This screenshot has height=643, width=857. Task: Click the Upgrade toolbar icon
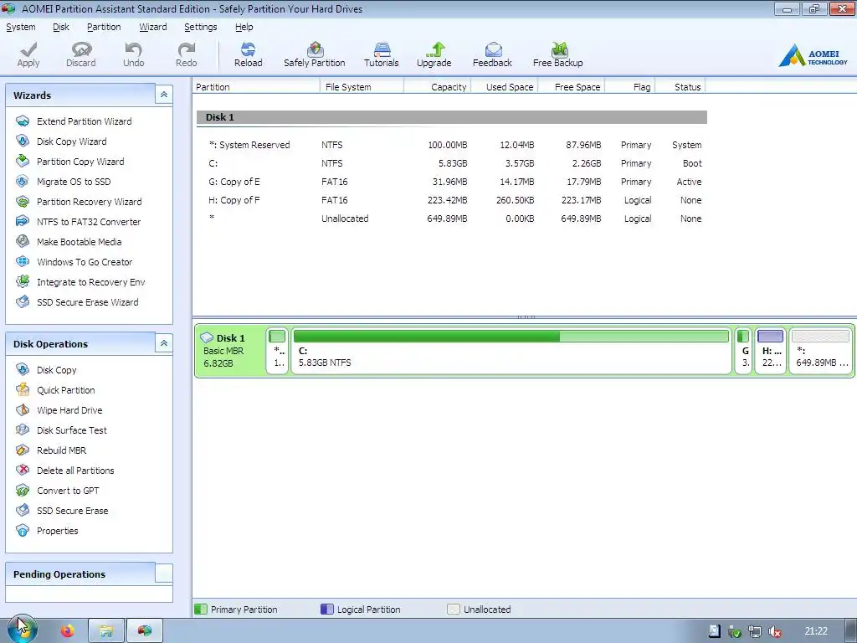435,49
